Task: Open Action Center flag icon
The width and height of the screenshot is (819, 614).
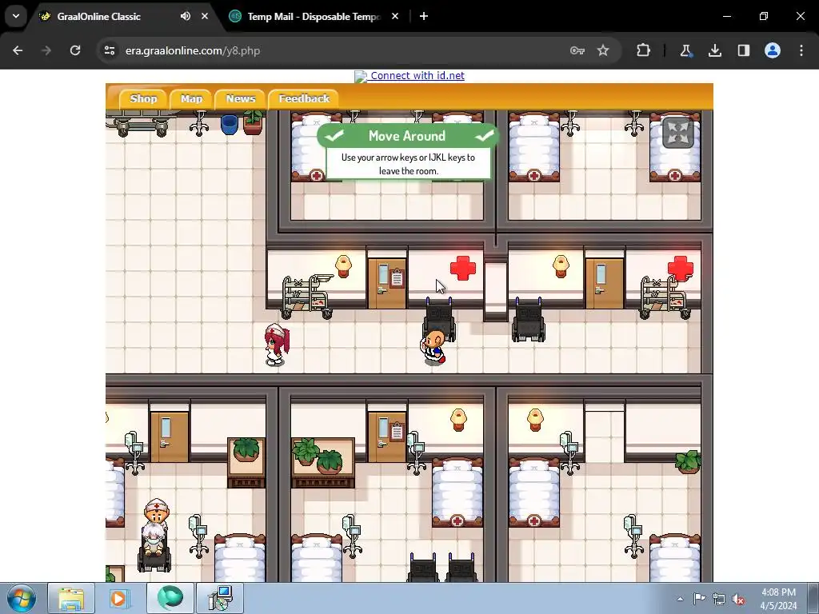Action: 699,599
